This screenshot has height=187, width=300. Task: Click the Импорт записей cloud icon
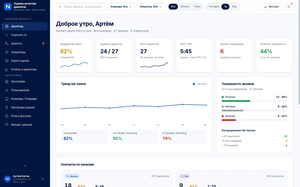click(7, 125)
